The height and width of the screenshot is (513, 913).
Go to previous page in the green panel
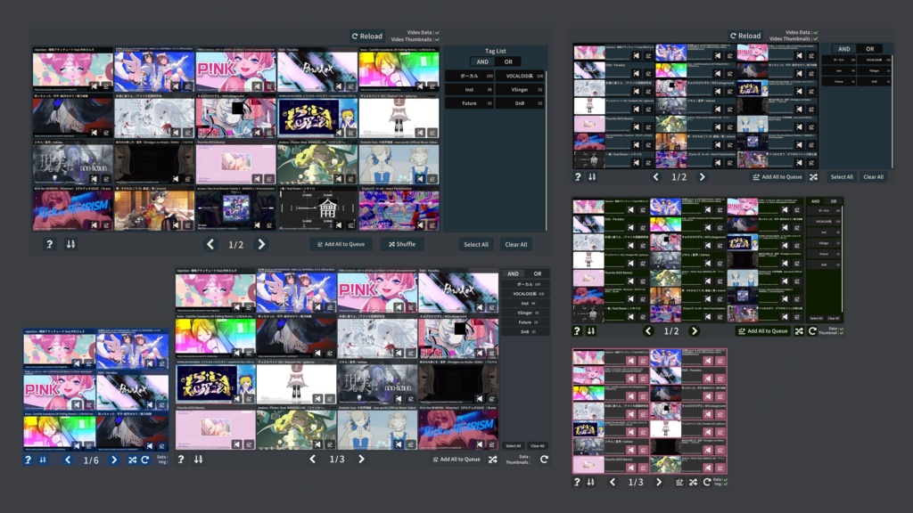tap(649, 331)
